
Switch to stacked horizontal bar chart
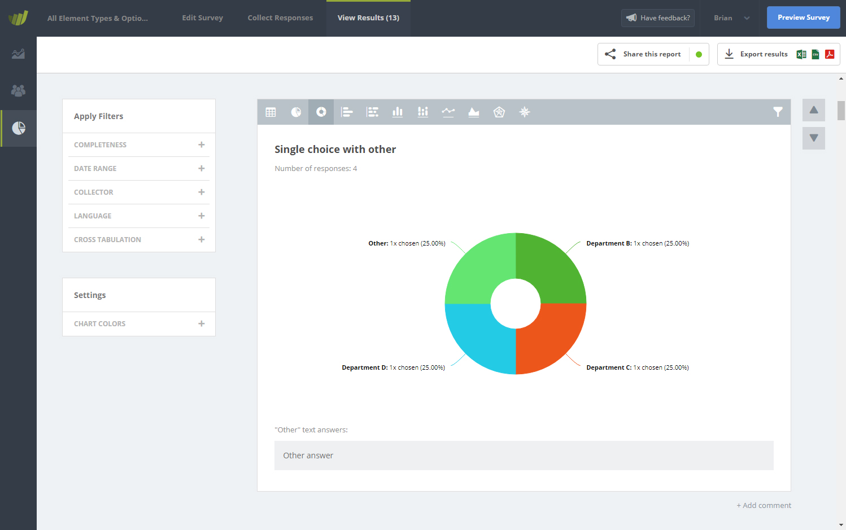tap(372, 112)
